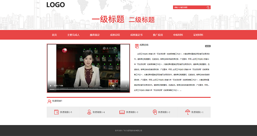Click the umbrella icon for 快速链接1-1
Image resolution: width=257 pixels, height=136 pixels.
[187, 112]
